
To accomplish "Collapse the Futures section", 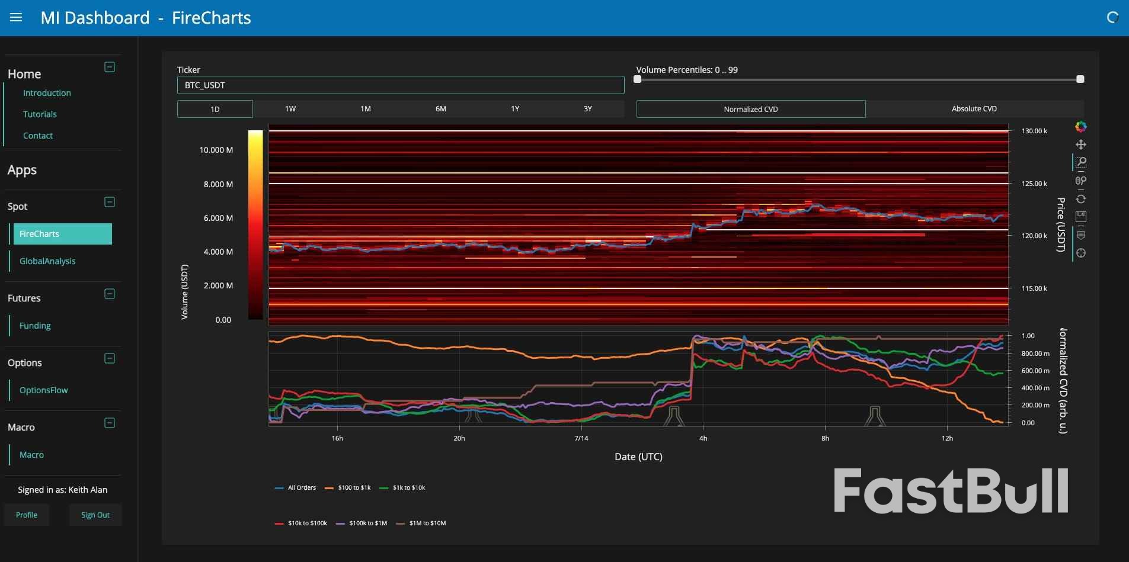I will pyautogui.click(x=110, y=294).
